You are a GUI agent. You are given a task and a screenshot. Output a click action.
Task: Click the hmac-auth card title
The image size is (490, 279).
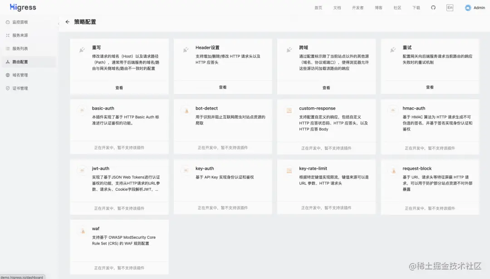pos(414,108)
